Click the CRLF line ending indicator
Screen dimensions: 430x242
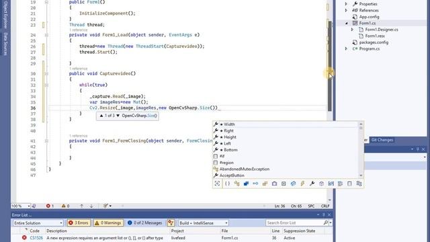pos(325,206)
